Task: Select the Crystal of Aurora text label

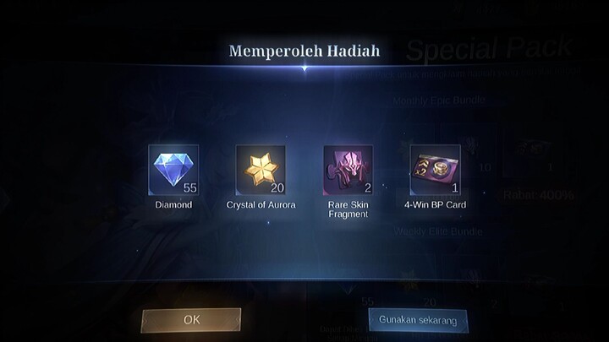Action: click(x=261, y=204)
